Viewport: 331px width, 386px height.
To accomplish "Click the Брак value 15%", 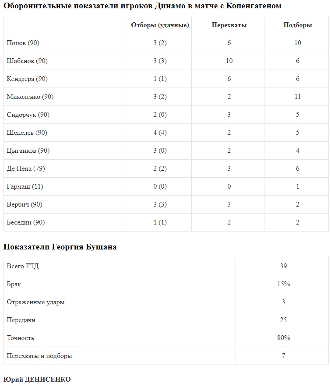I will (283, 284).
